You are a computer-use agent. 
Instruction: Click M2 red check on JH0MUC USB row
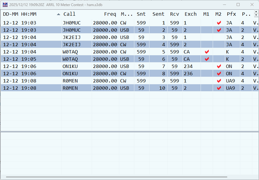(219, 30)
